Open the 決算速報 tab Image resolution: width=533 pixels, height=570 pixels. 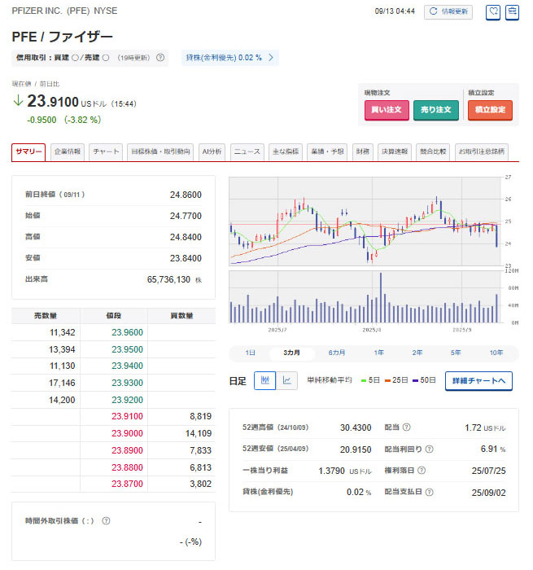coord(395,151)
